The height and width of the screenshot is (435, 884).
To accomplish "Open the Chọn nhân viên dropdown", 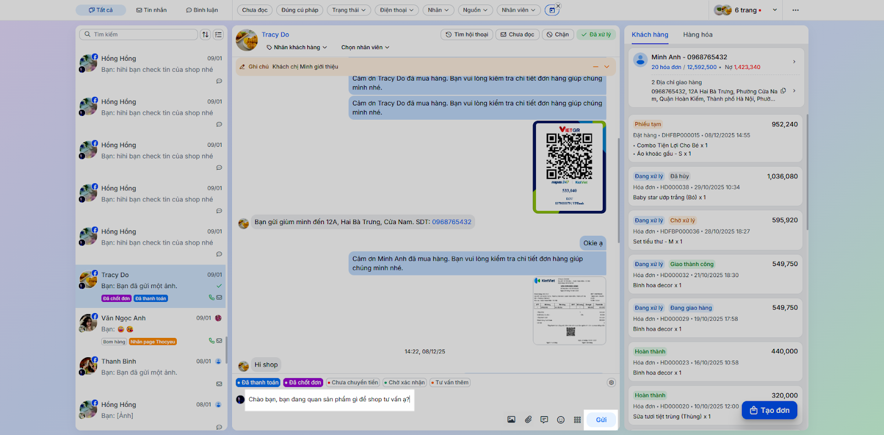I will click(x=365, y=47).
